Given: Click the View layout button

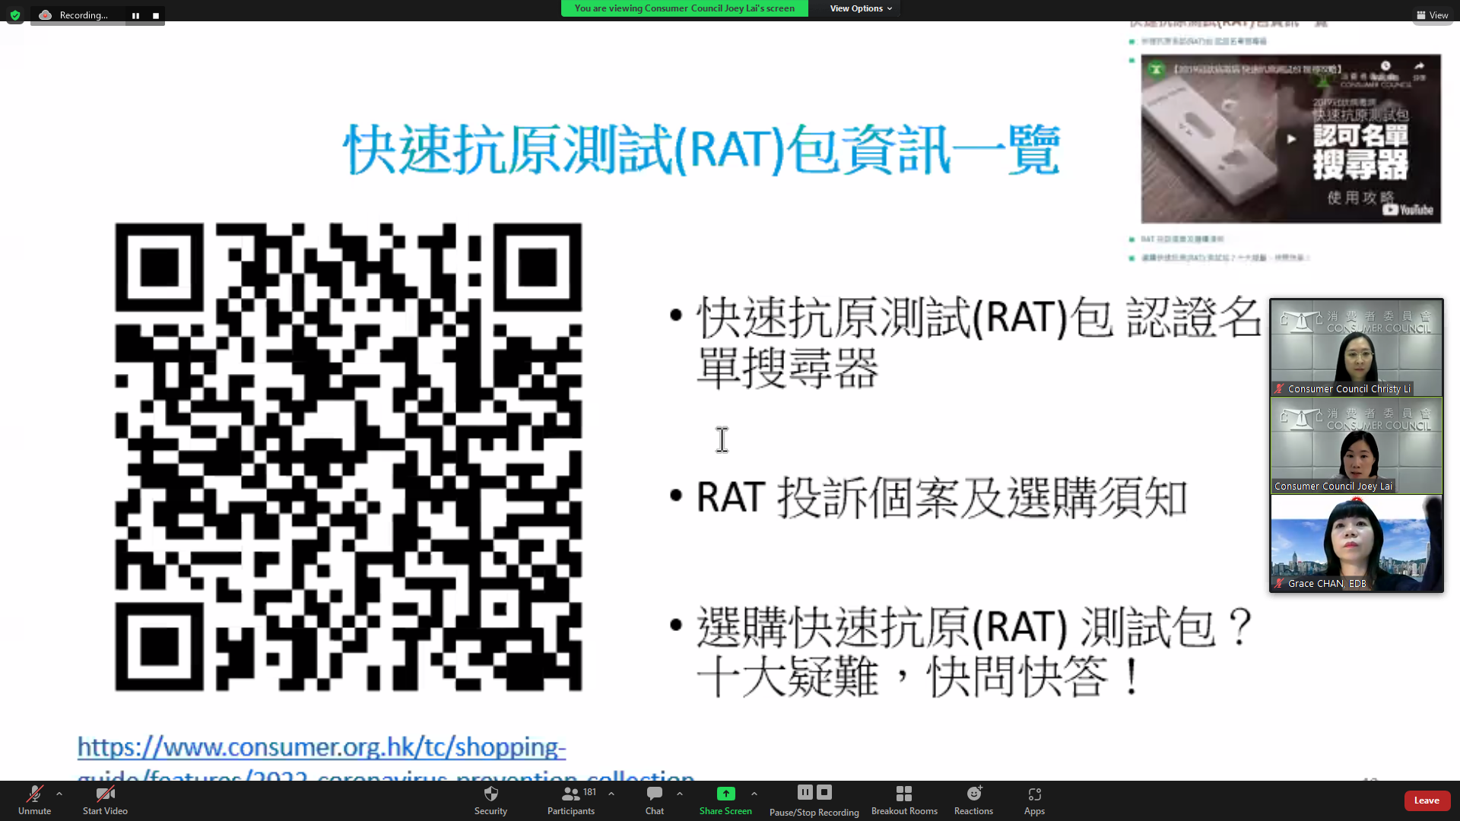Looking at the screenshot, I should coord(1433,15).
